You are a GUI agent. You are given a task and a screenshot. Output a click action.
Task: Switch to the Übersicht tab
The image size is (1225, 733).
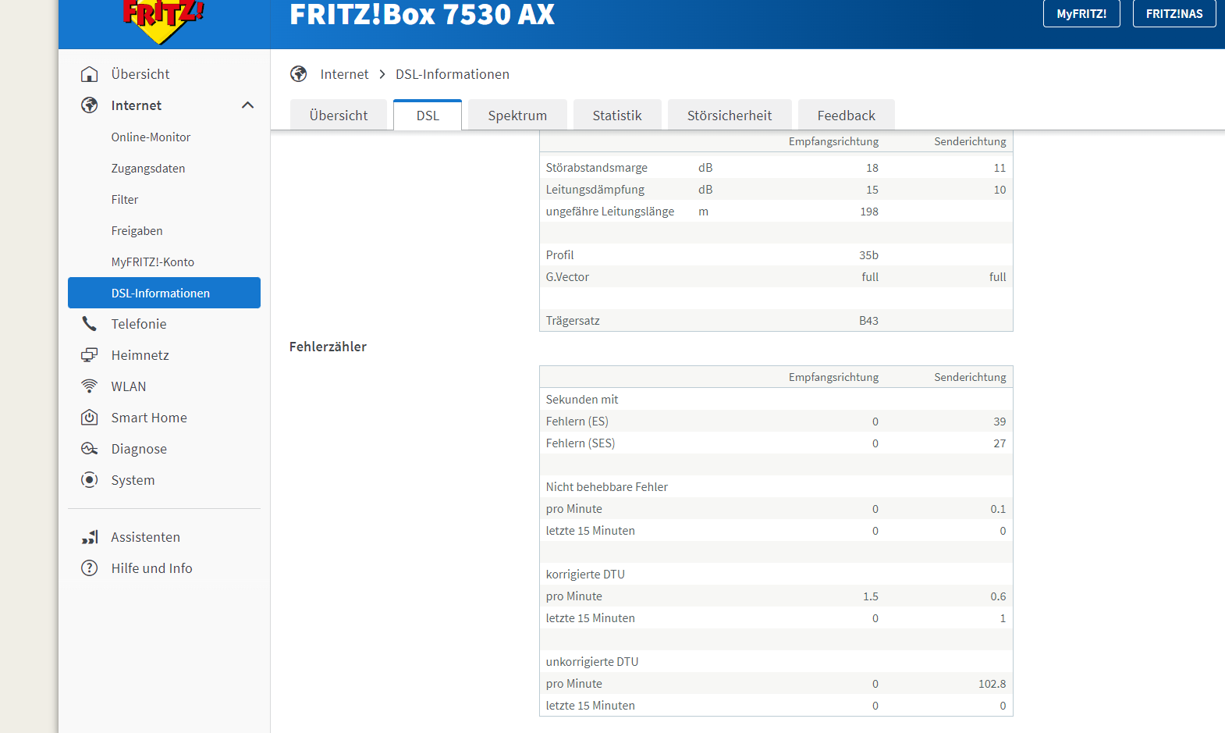tap(339, 115)
